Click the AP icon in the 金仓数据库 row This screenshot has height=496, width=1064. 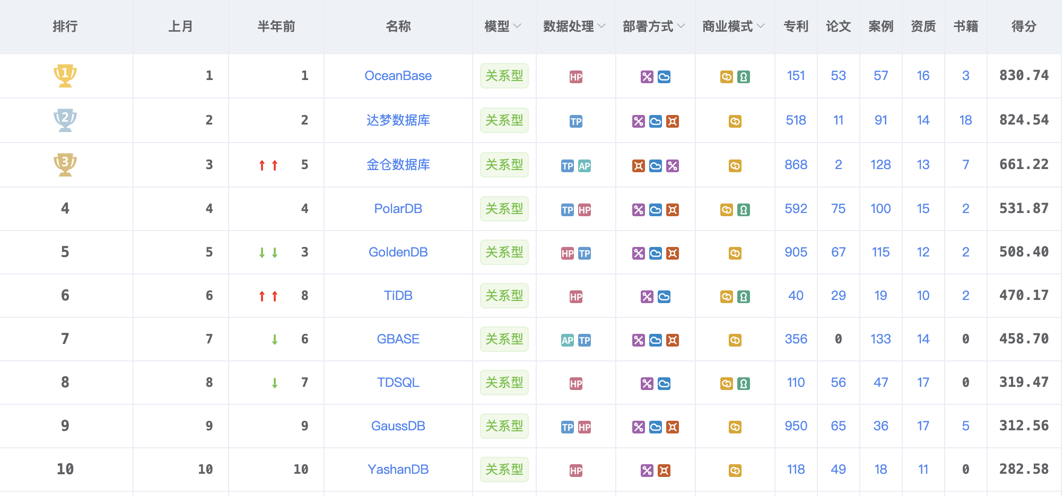coord(585,166)
